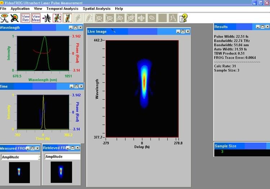
Task: Click the active tilted-ellipse toolbar icon without an arrow
Action: click(68, 18)
